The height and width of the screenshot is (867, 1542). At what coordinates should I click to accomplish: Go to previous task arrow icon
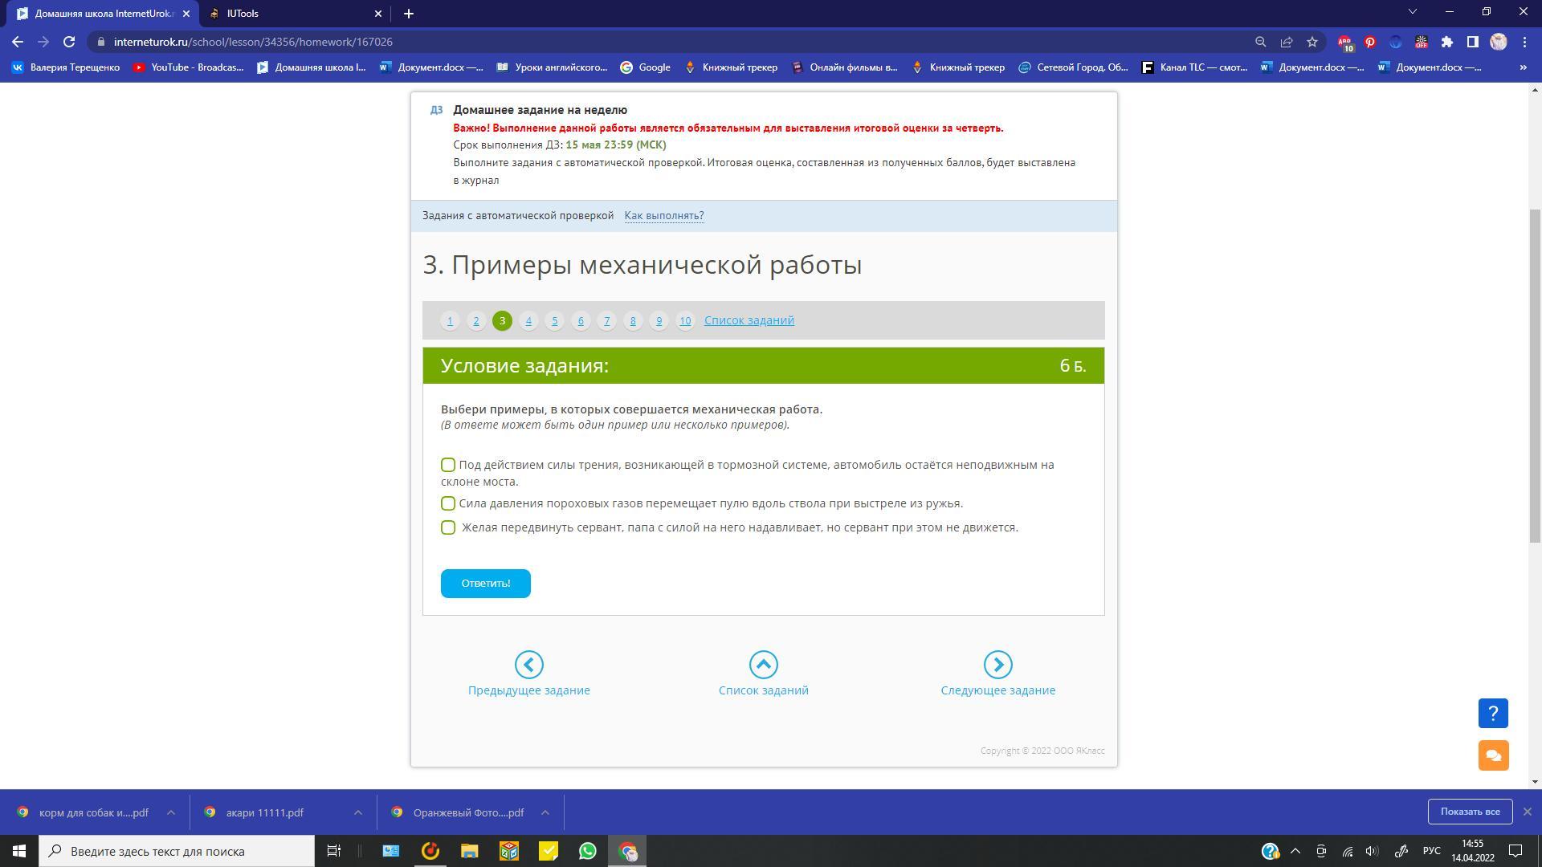coord(528,665)
